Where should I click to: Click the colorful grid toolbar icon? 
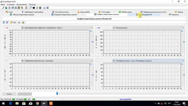19,8
